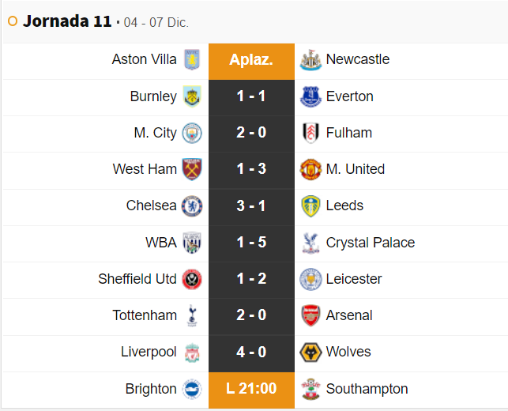Select the Tottenham cockerel badge
Image resolution: width=508 pixels, height=411 pixels.
[x=192, y=315]
